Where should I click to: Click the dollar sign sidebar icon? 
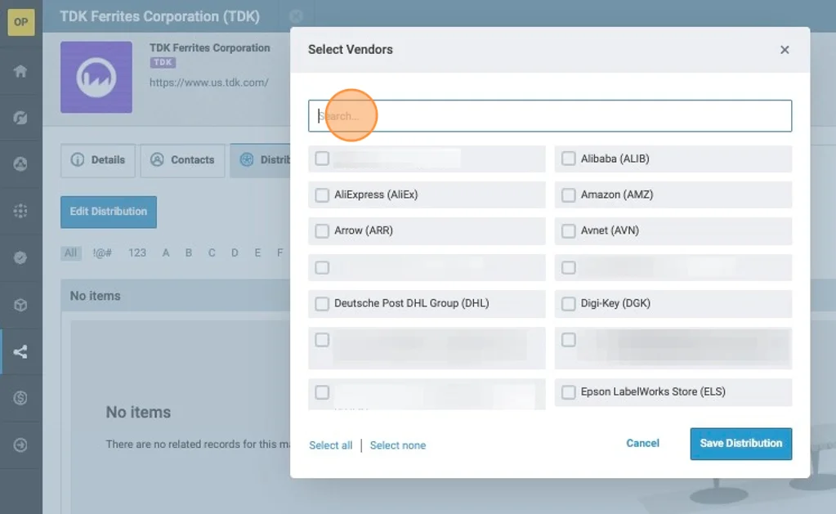coord(20,398)
